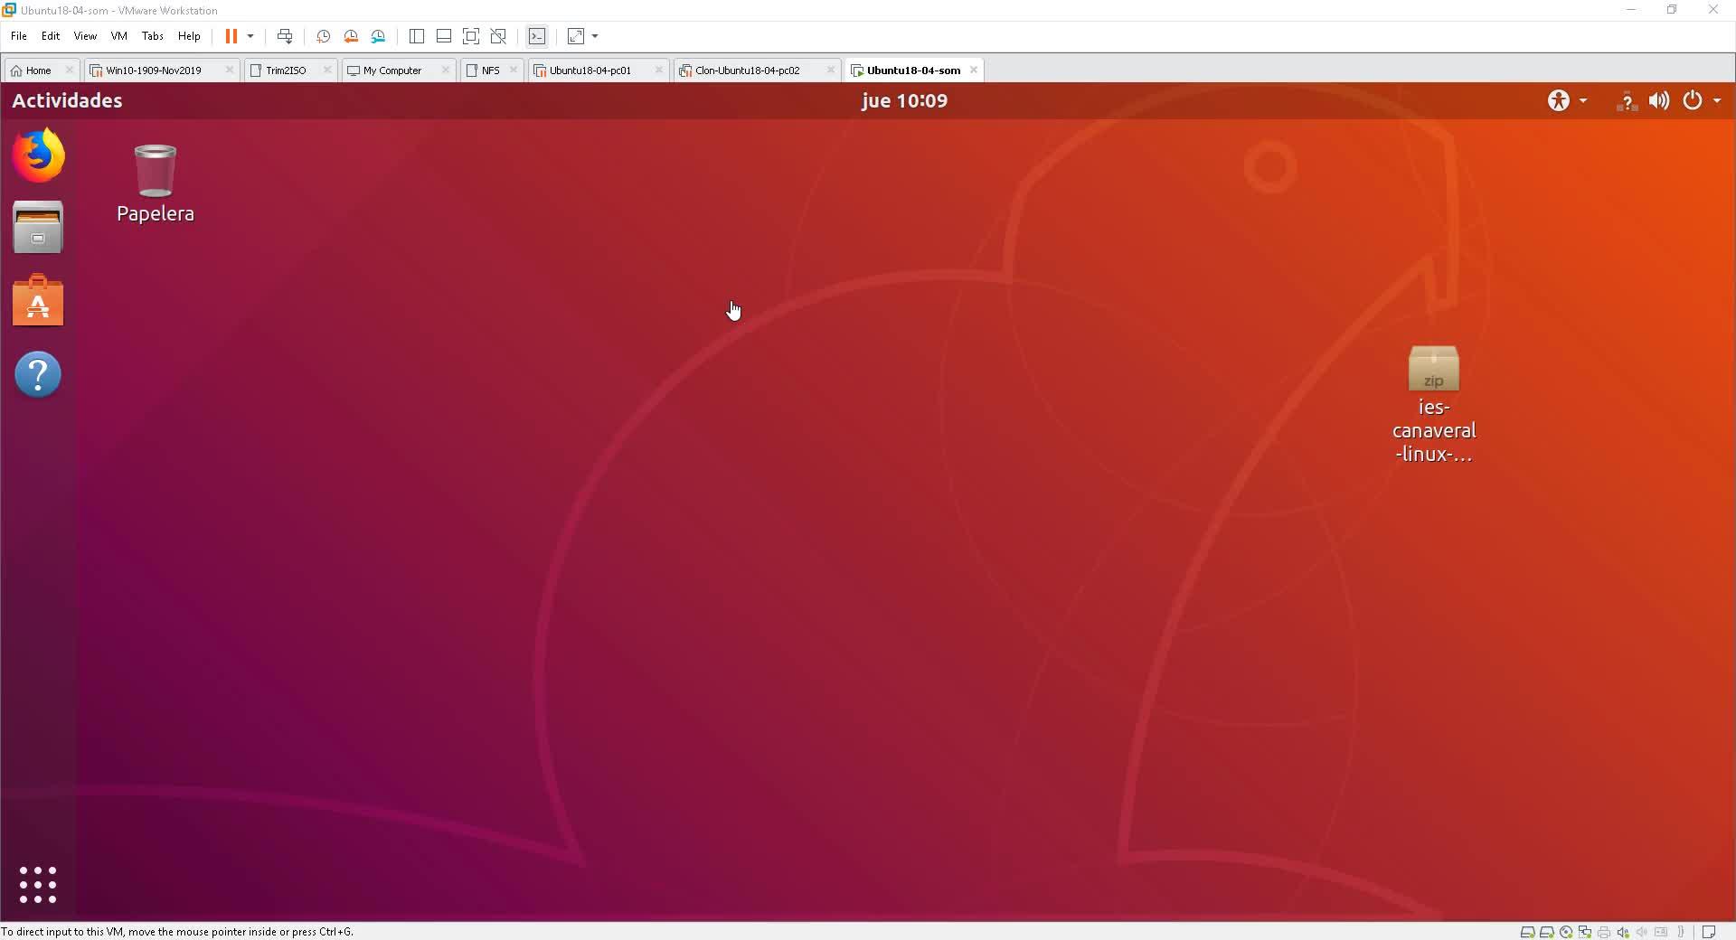
Task: Click the sound card status icon
Action: (x=1623, y=932)
